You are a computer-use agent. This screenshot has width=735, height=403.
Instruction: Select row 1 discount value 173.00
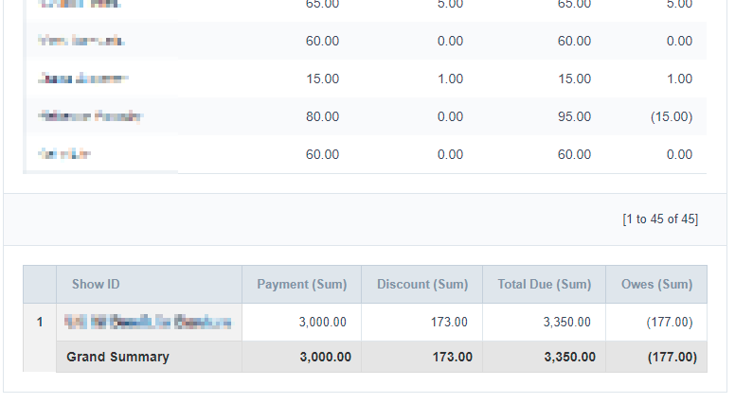450,323
